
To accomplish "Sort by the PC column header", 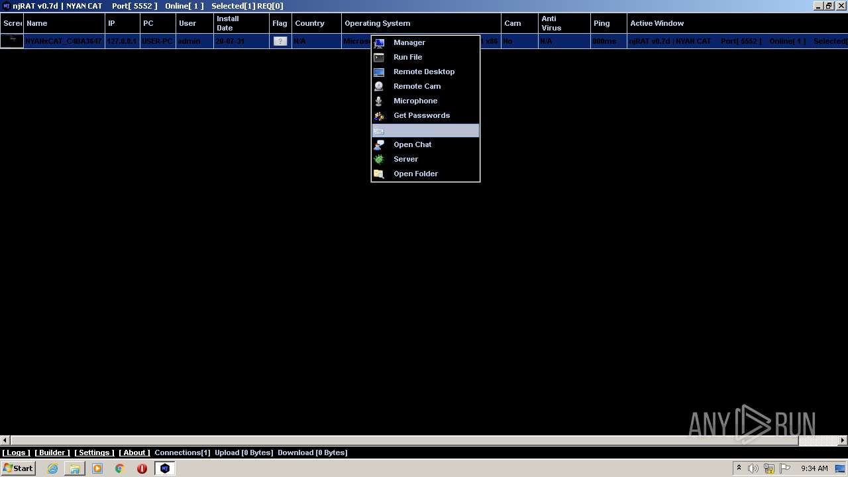I will pyautogui.click(x=158, y=23).
